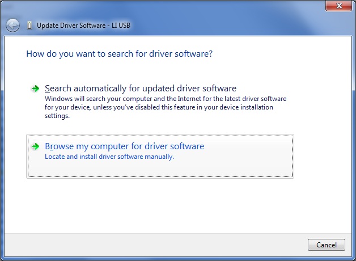
Task: Click the word 'settings.' in the search description
Action: (x=57, y=116)
